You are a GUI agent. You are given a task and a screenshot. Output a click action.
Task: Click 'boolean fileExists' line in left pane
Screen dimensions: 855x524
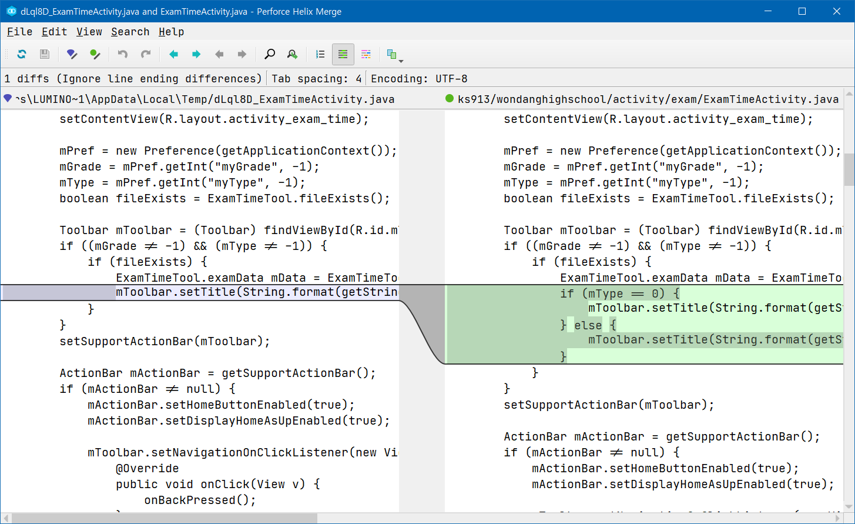point(225,198)
